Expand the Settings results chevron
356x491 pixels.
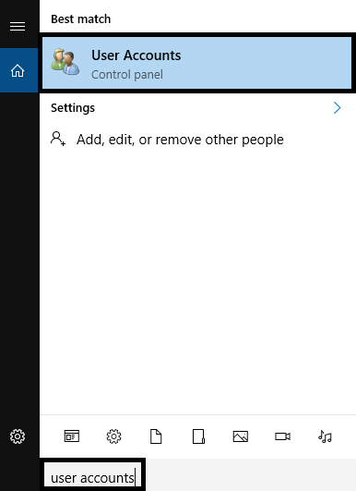pos(337,107)
